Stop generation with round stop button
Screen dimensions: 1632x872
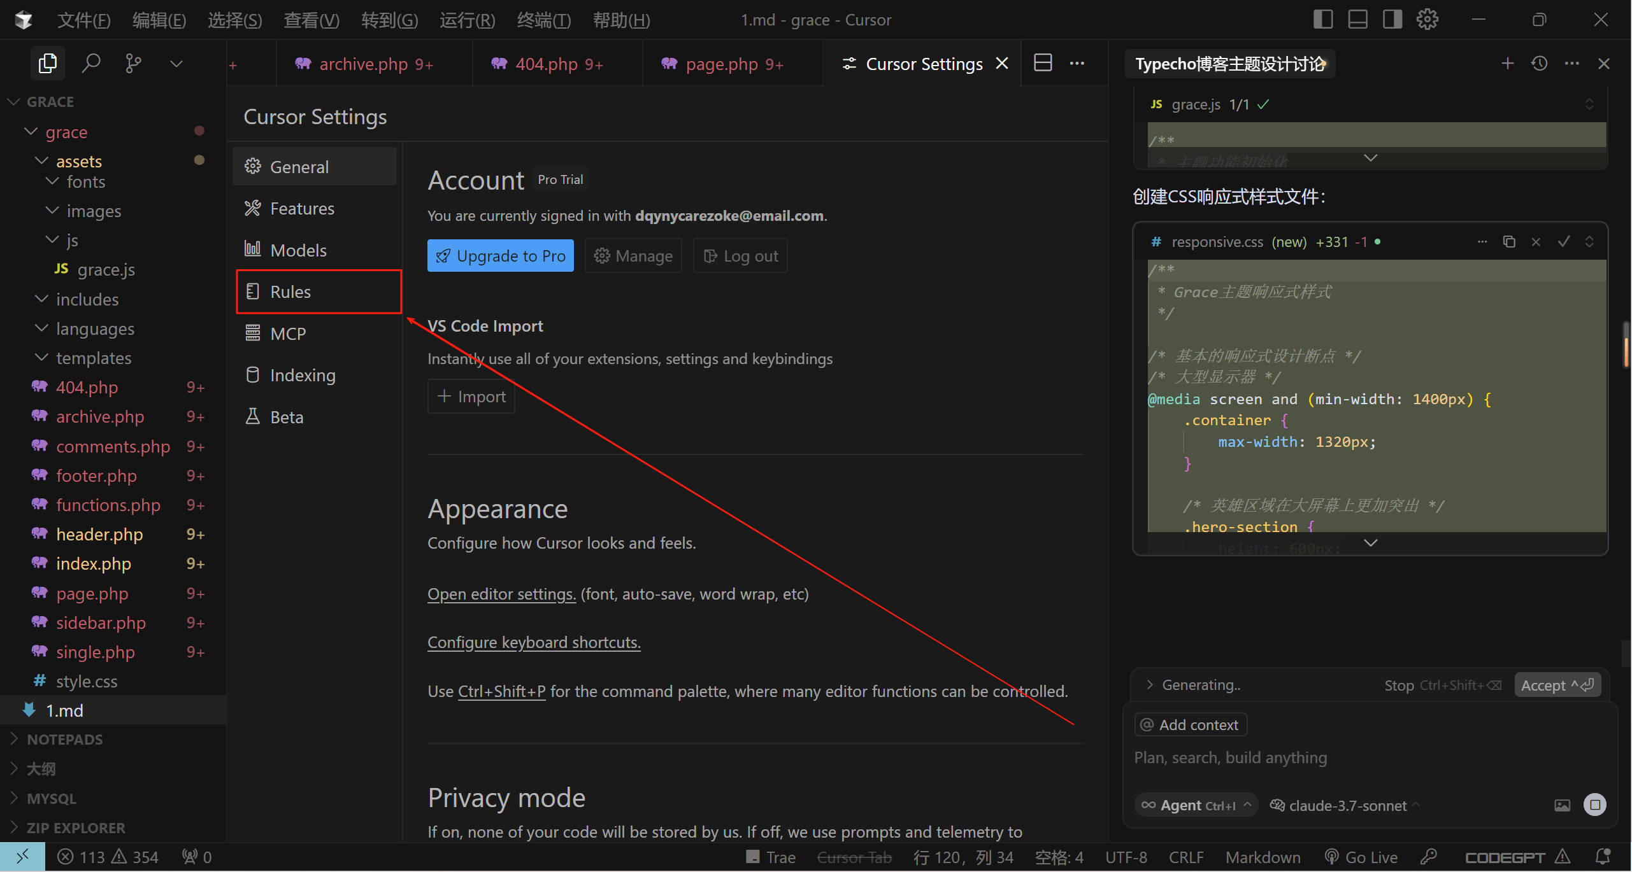click(x=1595, y=805)
